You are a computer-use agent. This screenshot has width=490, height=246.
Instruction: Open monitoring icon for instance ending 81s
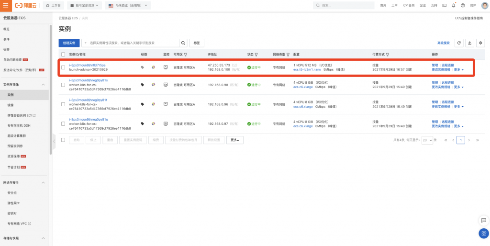pos(166,84)
